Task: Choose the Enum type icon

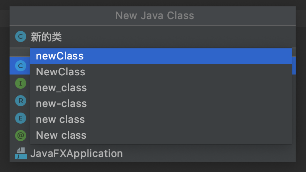Action: point(21,118)
